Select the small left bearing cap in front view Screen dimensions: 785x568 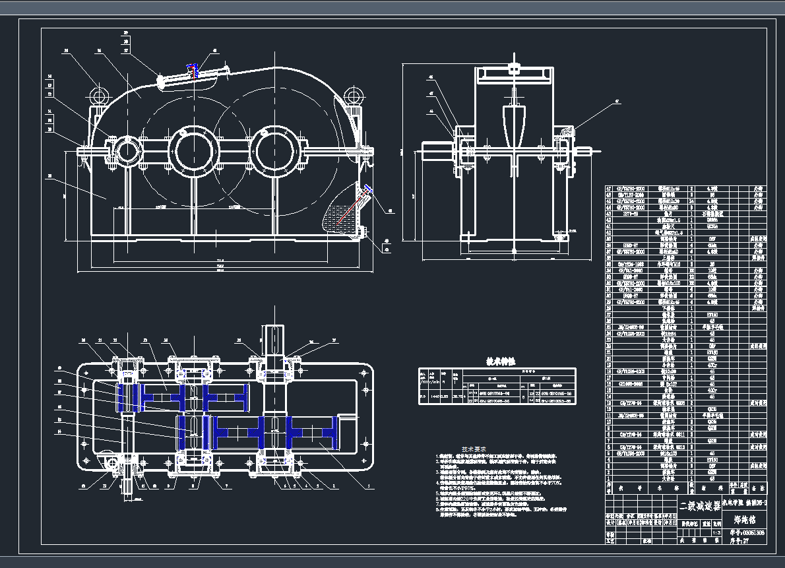pyautogui.click(x=128, y=151)
